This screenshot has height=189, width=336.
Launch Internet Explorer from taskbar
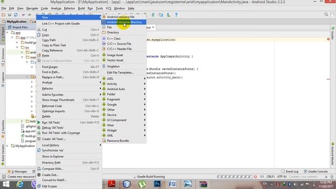[20, 184]
